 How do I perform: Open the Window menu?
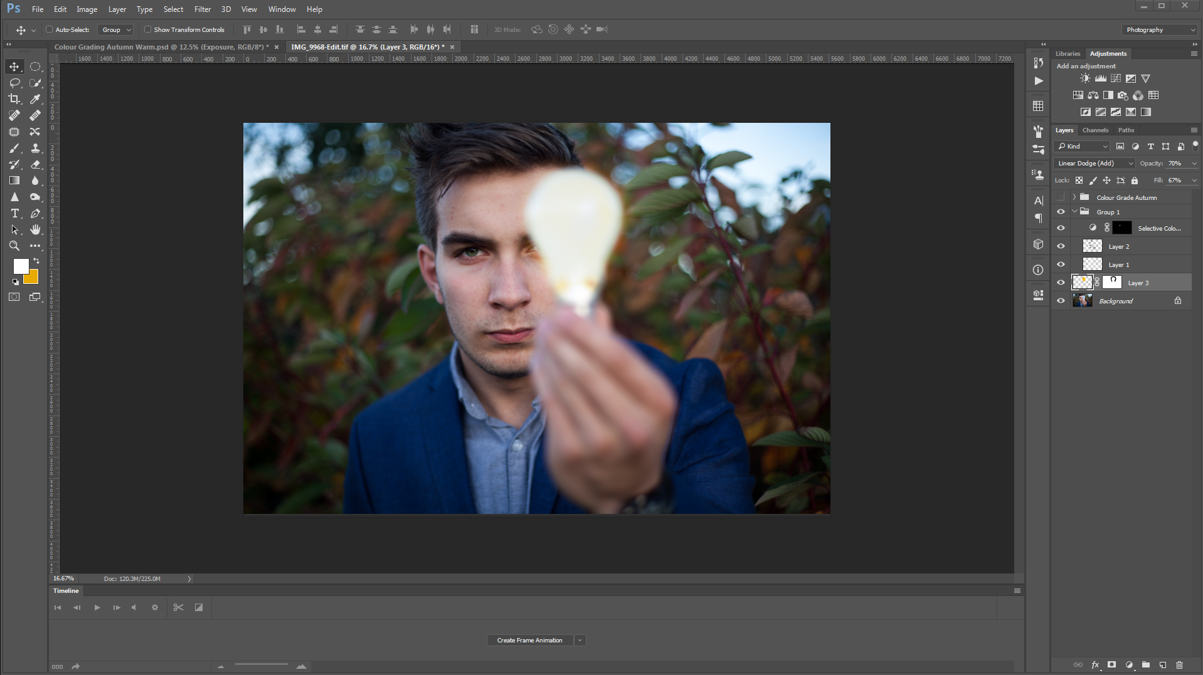pos(282,9)
